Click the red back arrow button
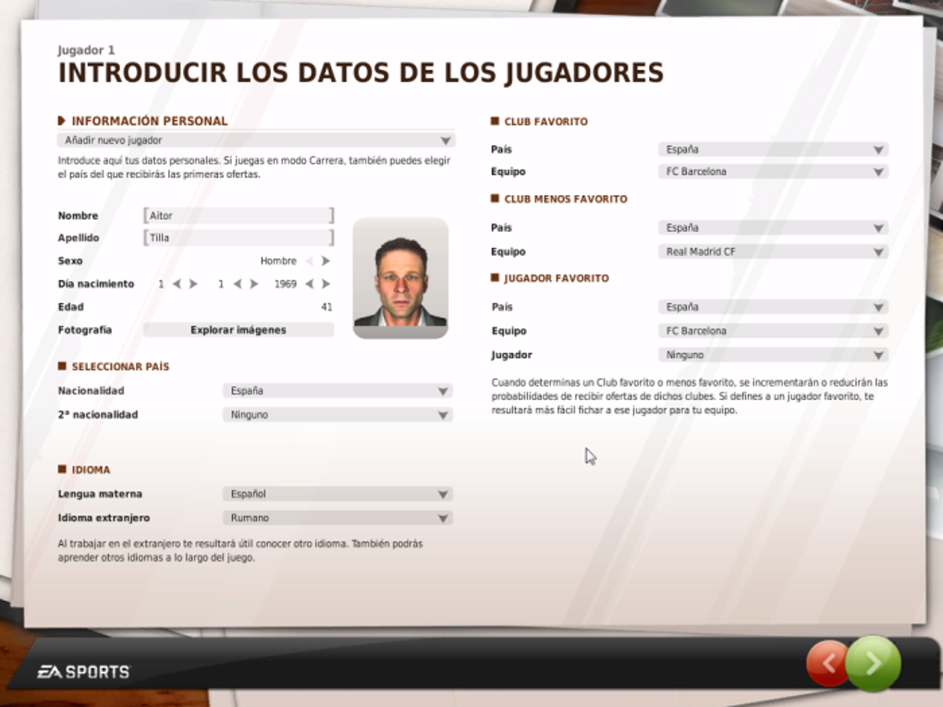The image size is (943, 707). [x=827, y=664]
